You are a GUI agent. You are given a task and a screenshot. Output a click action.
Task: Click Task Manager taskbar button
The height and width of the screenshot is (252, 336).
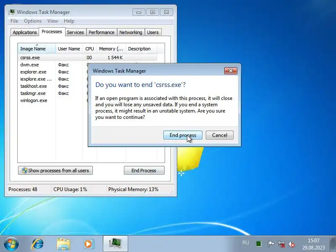coord(115,244)
